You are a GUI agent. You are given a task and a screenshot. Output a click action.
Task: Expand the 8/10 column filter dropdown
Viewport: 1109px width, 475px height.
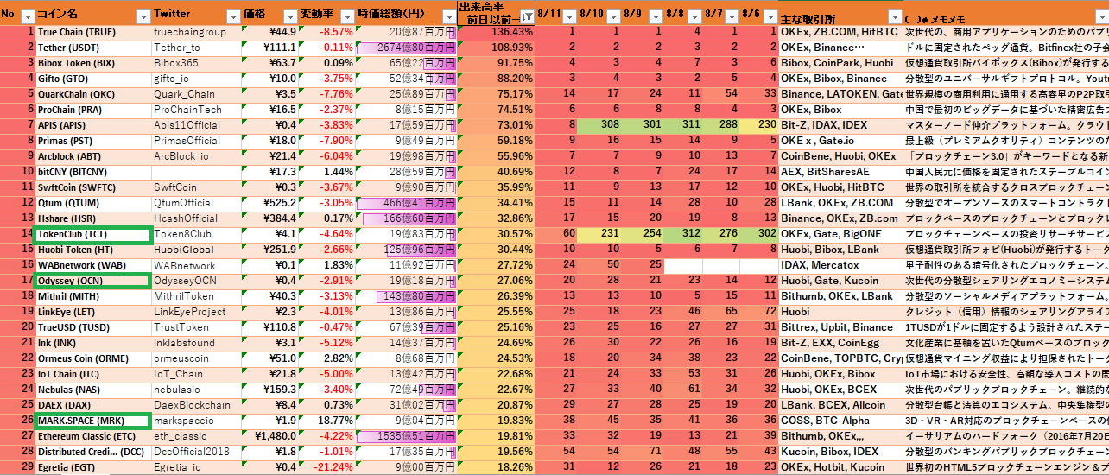[613, 16]
